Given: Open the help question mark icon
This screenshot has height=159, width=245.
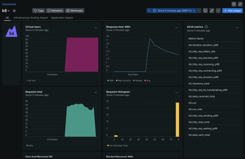Looking at the screenshot, I should (234, 4).
